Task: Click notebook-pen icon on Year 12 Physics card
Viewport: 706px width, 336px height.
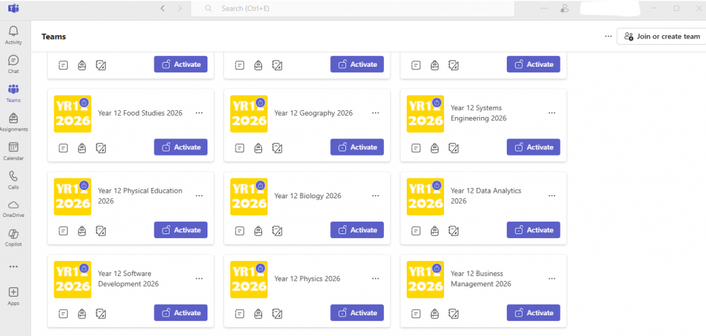Action: [276, 313]
